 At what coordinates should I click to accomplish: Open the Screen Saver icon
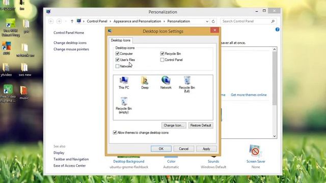(x=256, y=151)
